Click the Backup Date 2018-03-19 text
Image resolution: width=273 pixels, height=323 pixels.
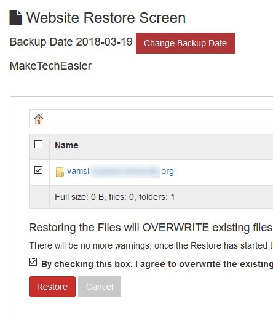pyautogui.click(x=71, y=42)
